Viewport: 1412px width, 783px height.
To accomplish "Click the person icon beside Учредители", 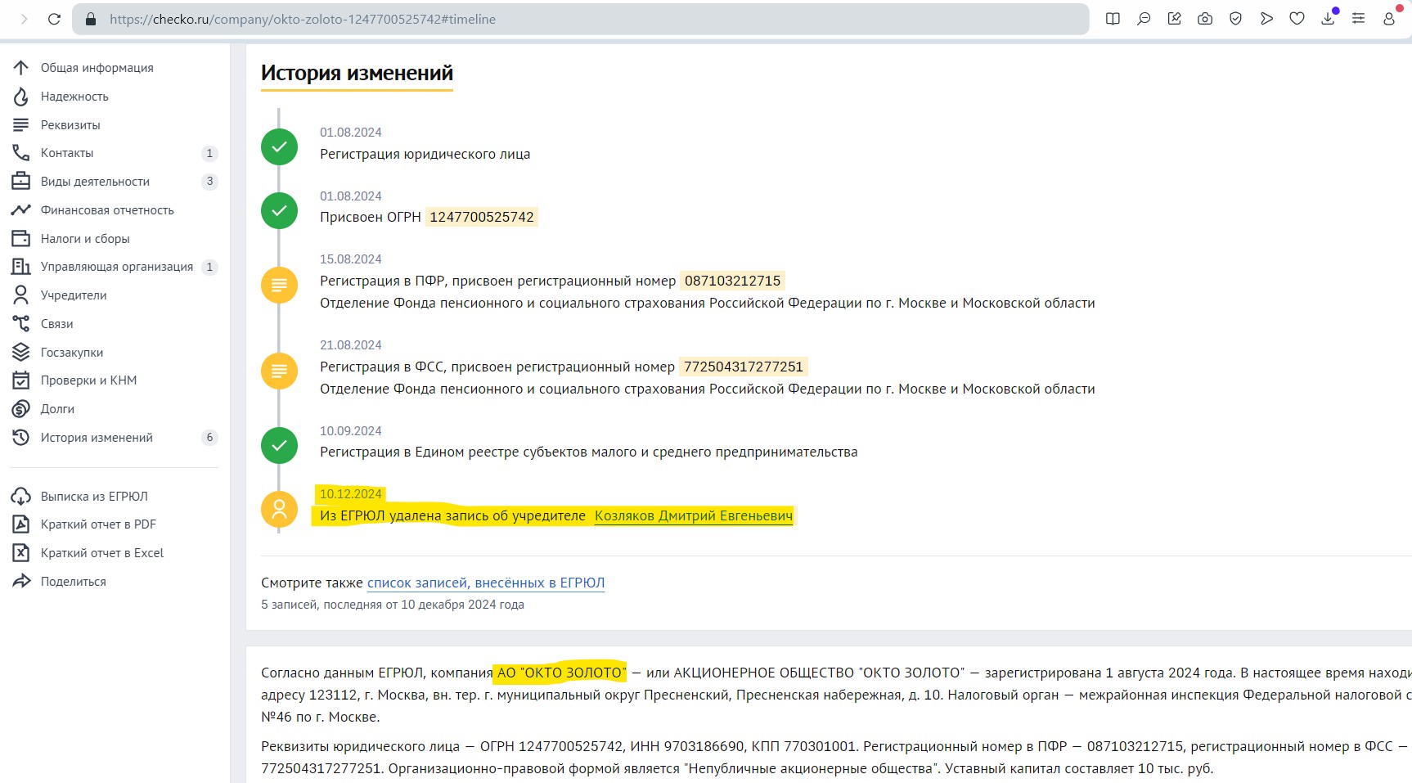I will (20, 295).
